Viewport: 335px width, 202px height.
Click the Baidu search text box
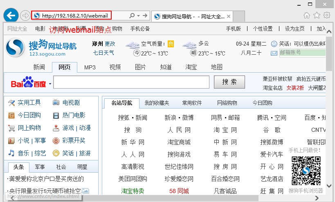[x=131, y=82]
